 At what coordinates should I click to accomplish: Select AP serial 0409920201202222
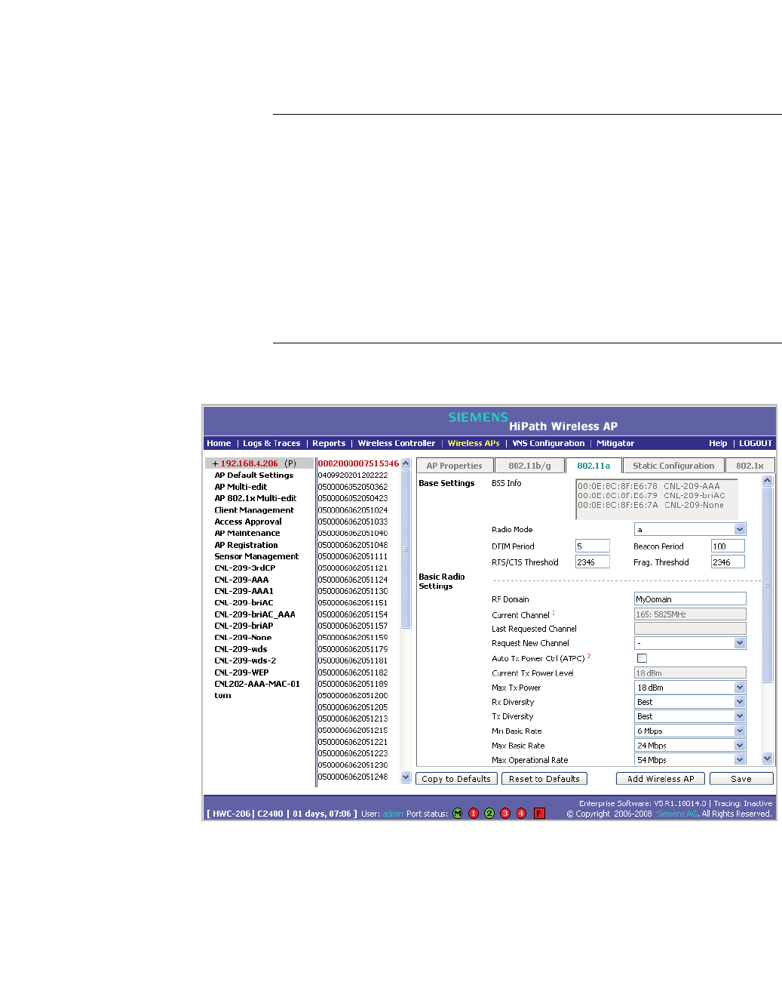353,475
